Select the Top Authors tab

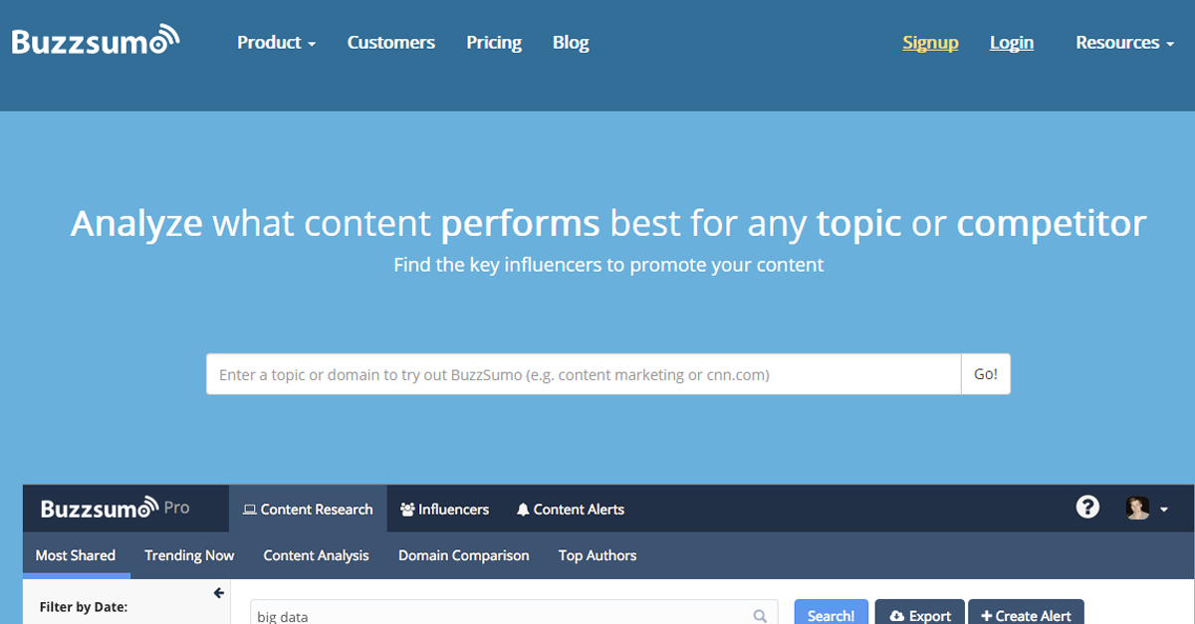[597, 555]
